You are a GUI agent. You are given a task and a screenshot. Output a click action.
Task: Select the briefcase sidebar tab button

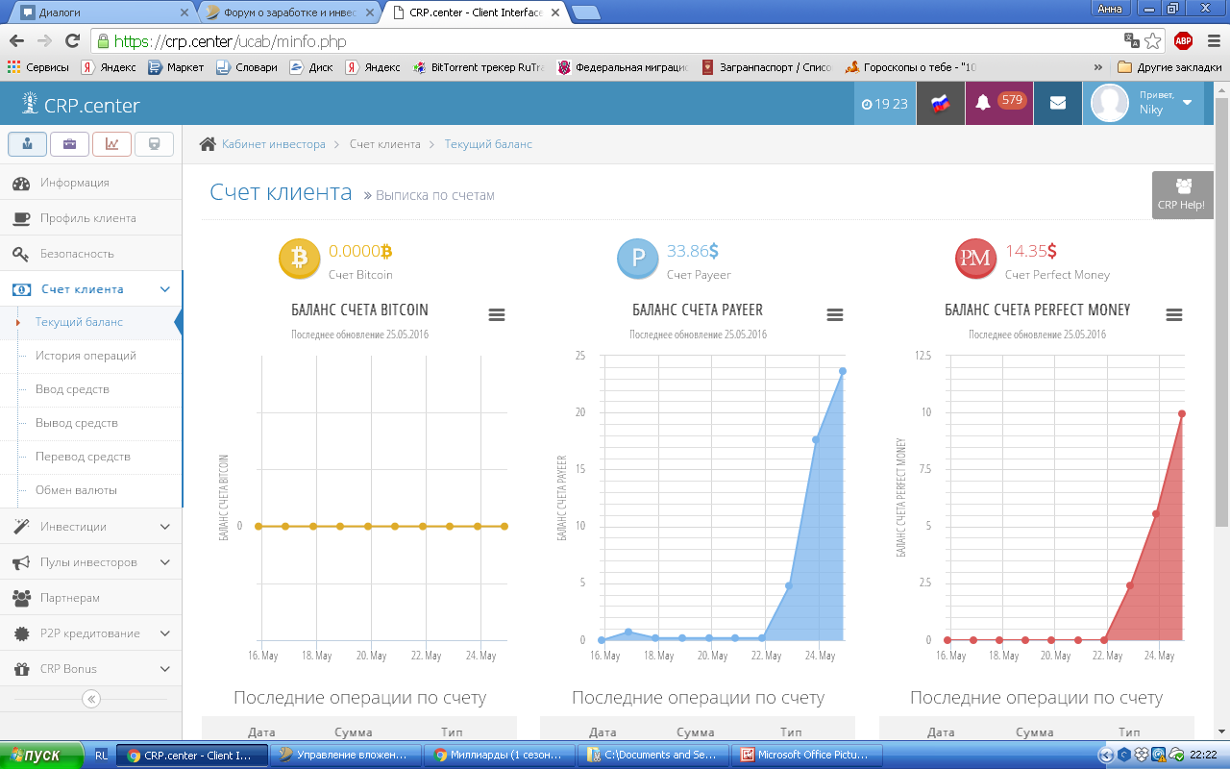(x=70, y=144)
